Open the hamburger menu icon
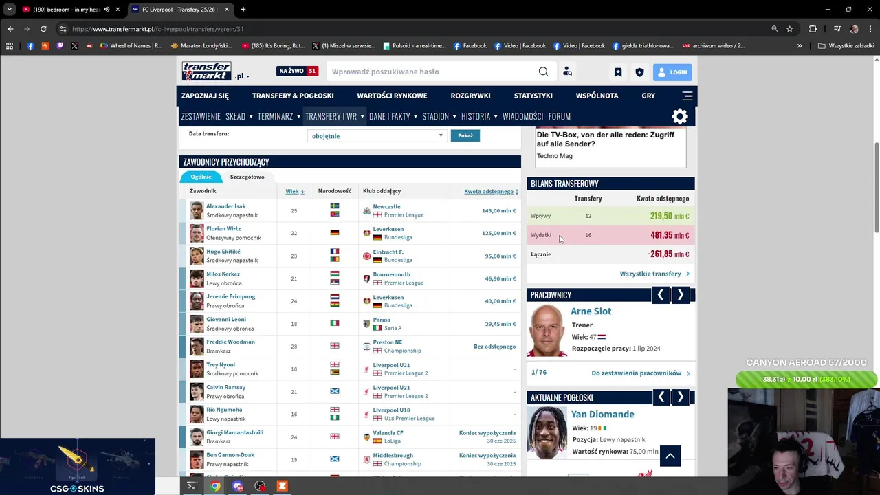 tap(687, 96)
